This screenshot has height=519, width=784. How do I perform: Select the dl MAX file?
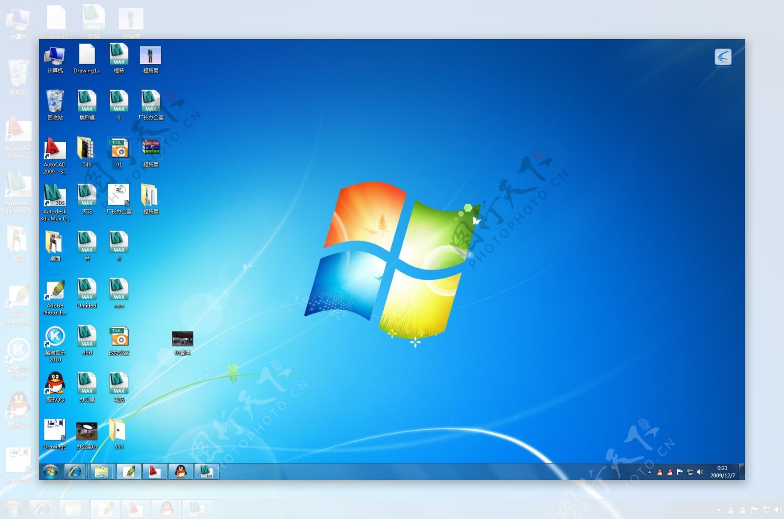tap(119, 246)
